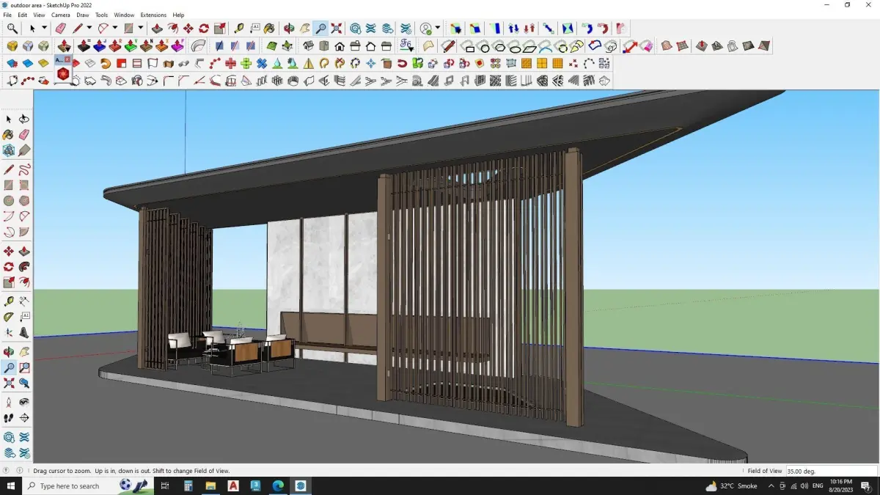Click the Zoom Extents icon in top toolbar
The image size is (880, 495).
(337, 28)
